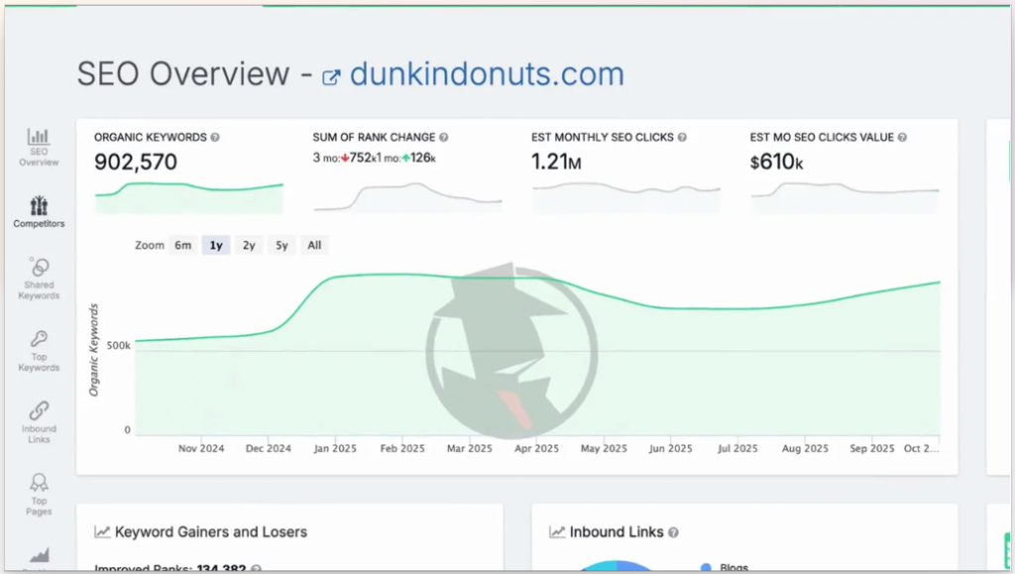Click the Est Monthly SEO Clicks sparkline
Viewport: 1015px width, 574px height.
(626, 197)
